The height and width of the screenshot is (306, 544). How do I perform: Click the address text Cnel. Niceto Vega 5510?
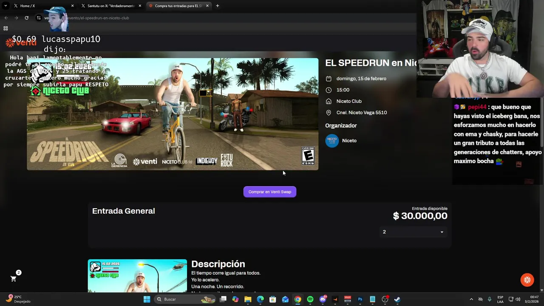point(362,113)
